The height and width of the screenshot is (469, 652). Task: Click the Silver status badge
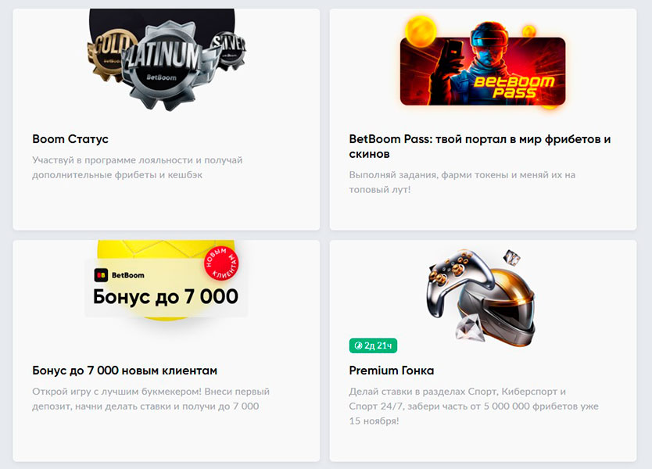pos(228,49)
